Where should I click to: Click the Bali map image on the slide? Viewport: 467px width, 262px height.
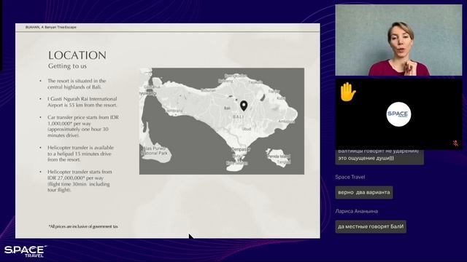click(x=222, y=122)
